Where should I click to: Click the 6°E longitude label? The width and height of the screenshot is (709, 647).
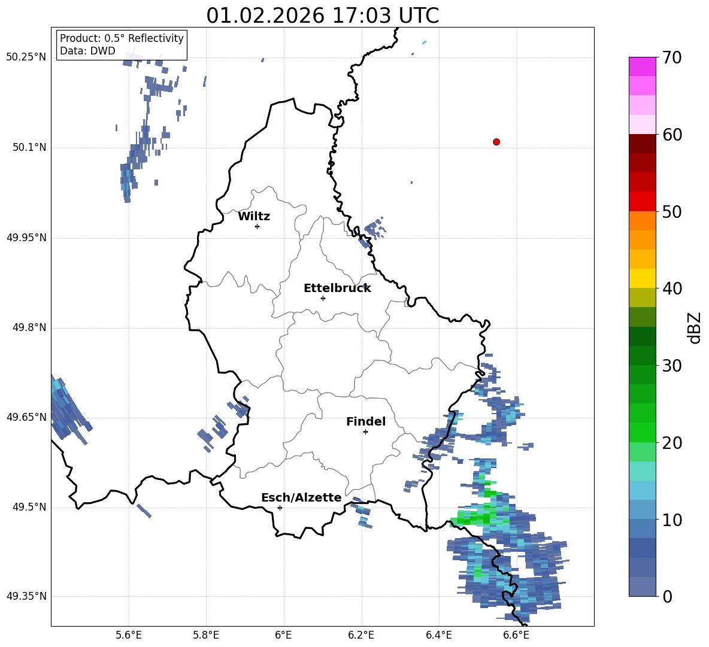(283, 635)
